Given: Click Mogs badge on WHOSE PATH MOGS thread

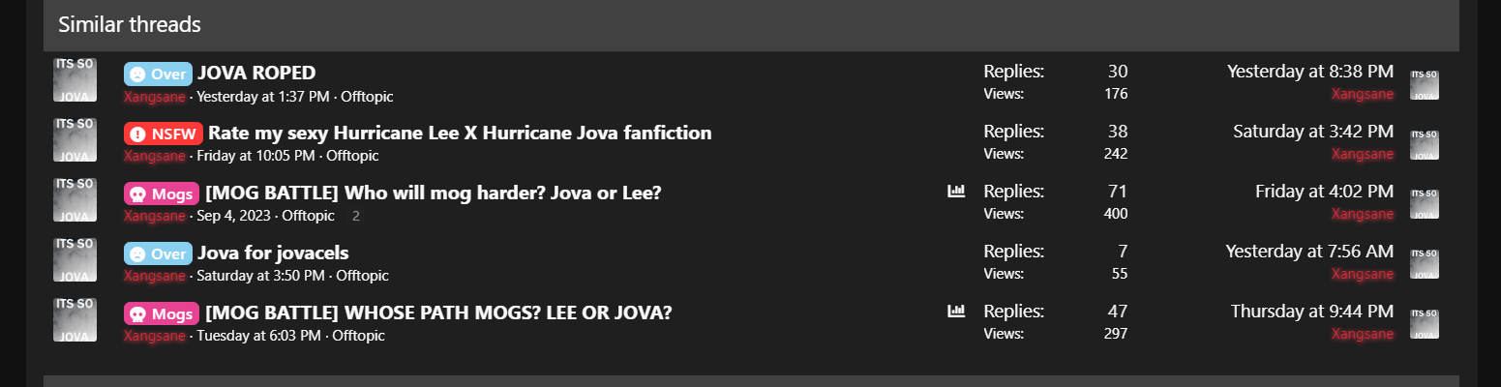Looking at the screenshot, I should pyautogui.click(x=162, y=313).
